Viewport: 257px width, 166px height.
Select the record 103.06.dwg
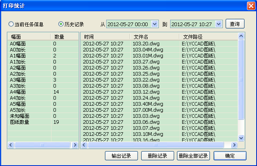pyautogui.click(x=159, y=122)
